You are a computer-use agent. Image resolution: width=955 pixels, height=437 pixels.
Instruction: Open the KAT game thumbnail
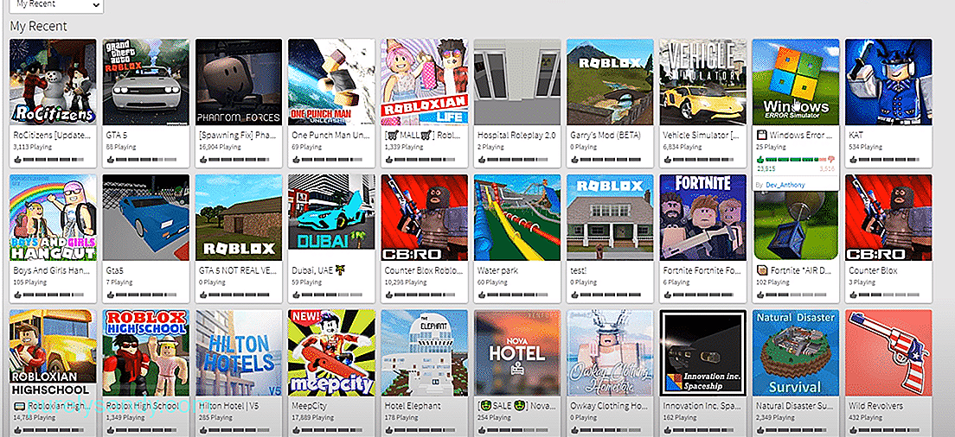(x=888, y=82)
